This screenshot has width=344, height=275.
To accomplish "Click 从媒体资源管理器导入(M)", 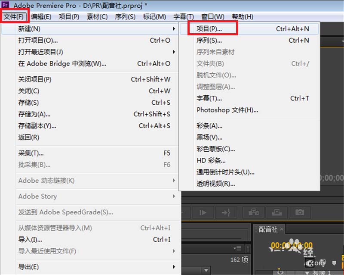I will click(90, 228).
